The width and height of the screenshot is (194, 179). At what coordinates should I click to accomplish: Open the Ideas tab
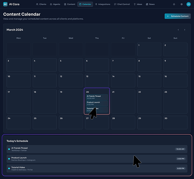tap(138, 4)
